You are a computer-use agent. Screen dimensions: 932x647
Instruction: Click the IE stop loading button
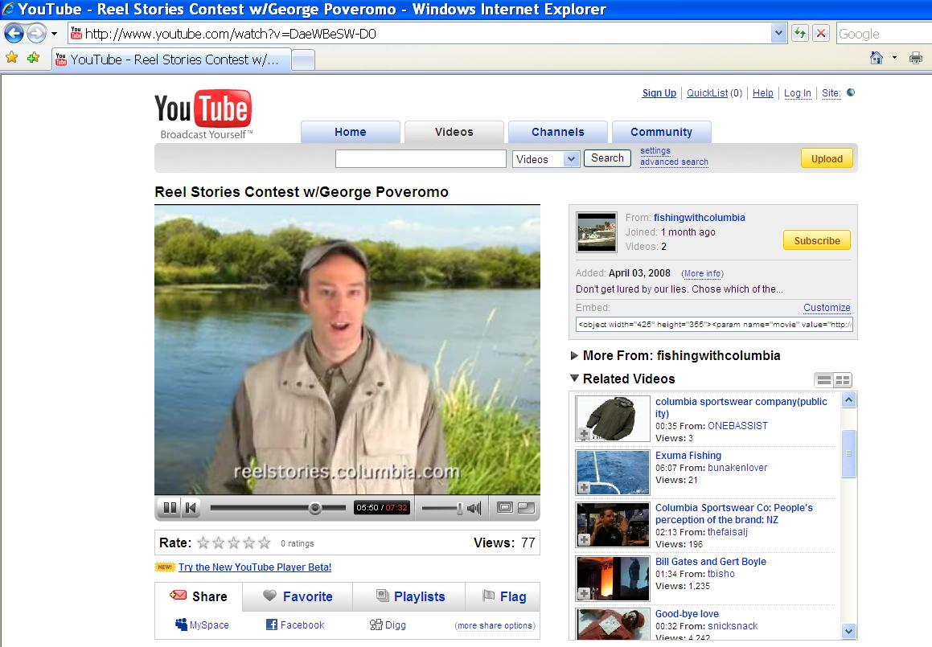pos(821,33)
